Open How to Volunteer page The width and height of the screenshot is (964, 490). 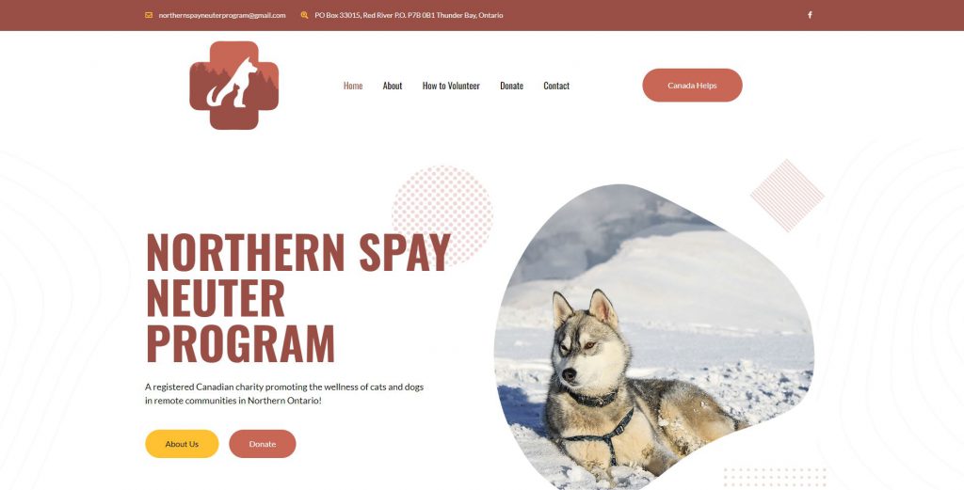(451, 86)
